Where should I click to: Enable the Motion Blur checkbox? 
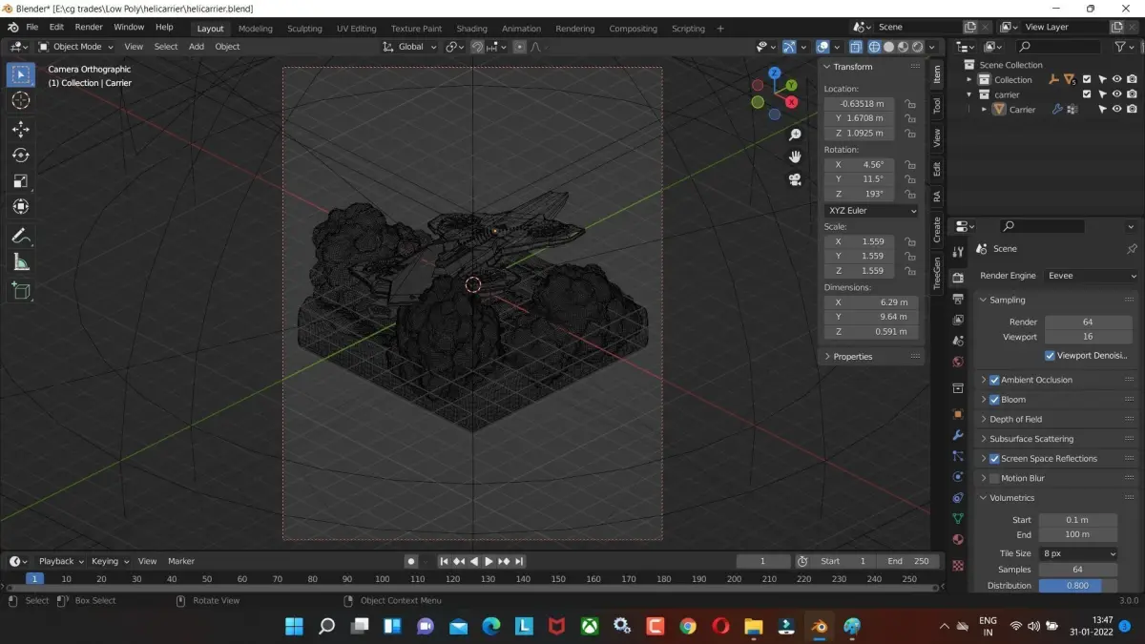pyautogui.click(x=994, y=478)
